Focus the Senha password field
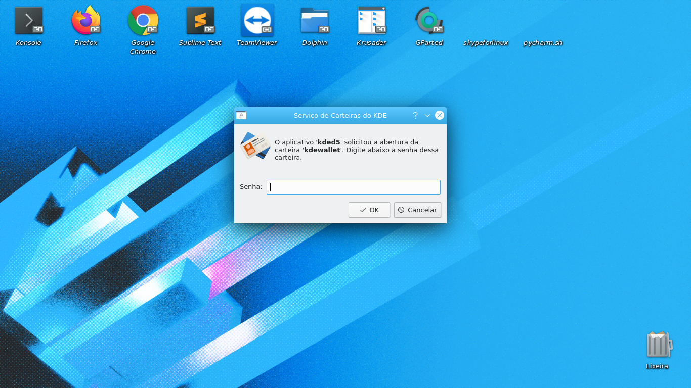Viewport: 691px width, 388px height. coord(354,187)
